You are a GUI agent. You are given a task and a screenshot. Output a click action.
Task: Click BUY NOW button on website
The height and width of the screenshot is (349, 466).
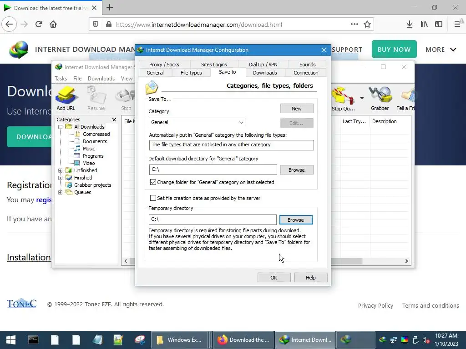[x=394, y=49]
